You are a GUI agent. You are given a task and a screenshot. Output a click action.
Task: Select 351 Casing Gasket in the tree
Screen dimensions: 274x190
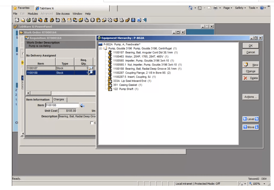tap(128, 85)
